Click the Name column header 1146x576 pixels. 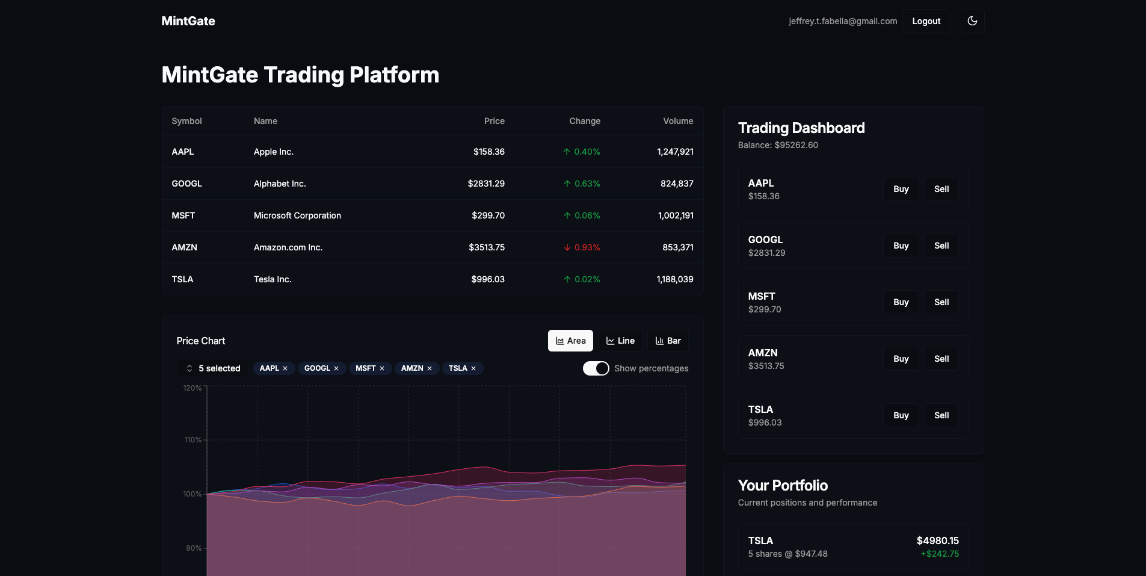tap(265, 121)
